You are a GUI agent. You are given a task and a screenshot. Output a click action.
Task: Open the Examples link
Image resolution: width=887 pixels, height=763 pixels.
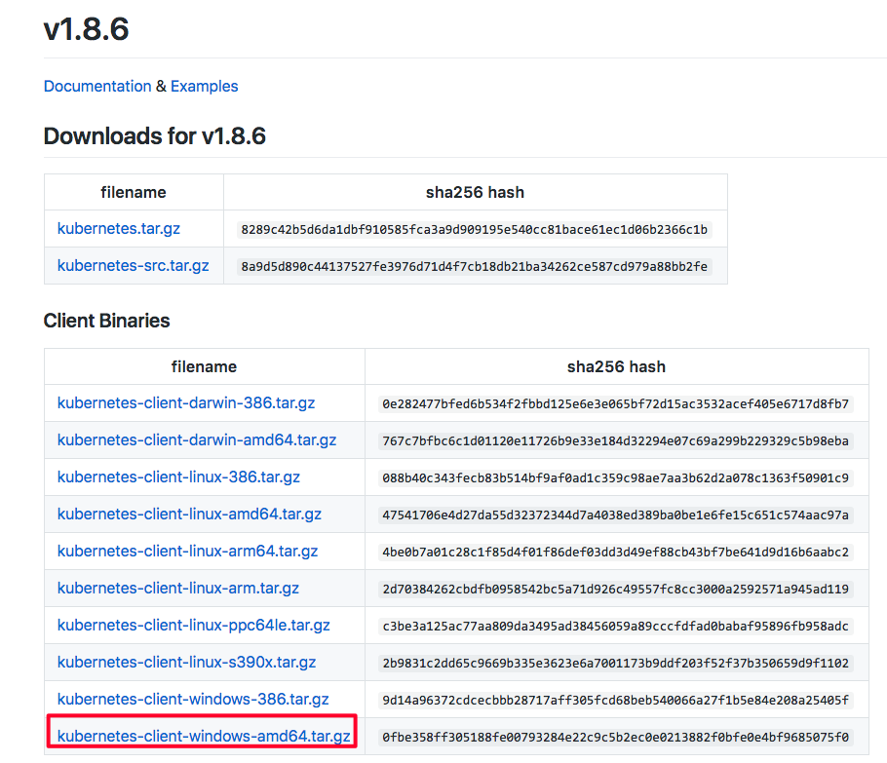pyautogui.click(x=205, y=86)
